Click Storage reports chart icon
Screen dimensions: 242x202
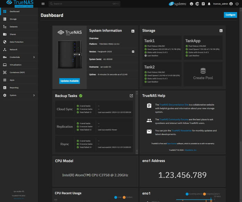point(221,31)
